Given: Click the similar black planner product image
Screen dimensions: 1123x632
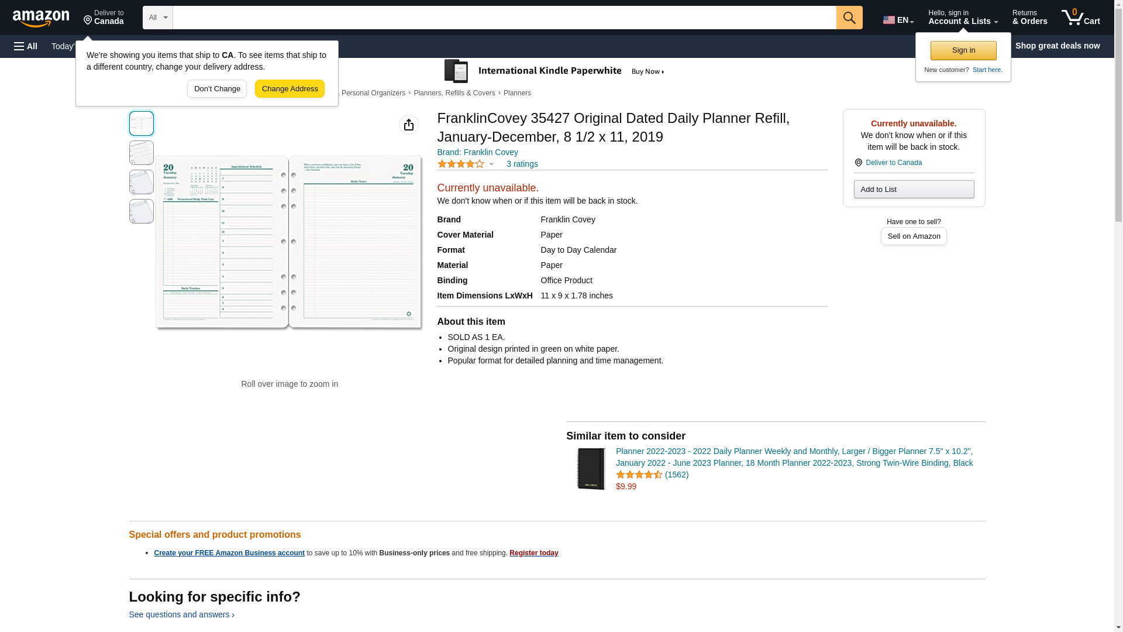Looking at the screenshot, I should pos(591,469).
